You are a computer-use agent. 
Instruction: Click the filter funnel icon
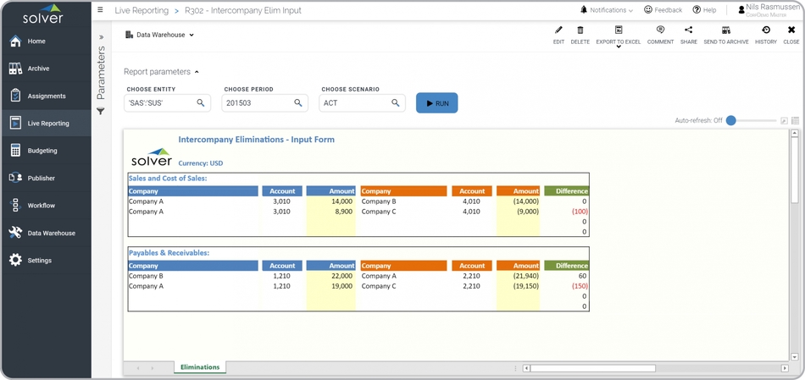(101, 112)
